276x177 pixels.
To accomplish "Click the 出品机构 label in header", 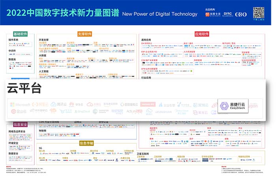I will click(210, 9).
